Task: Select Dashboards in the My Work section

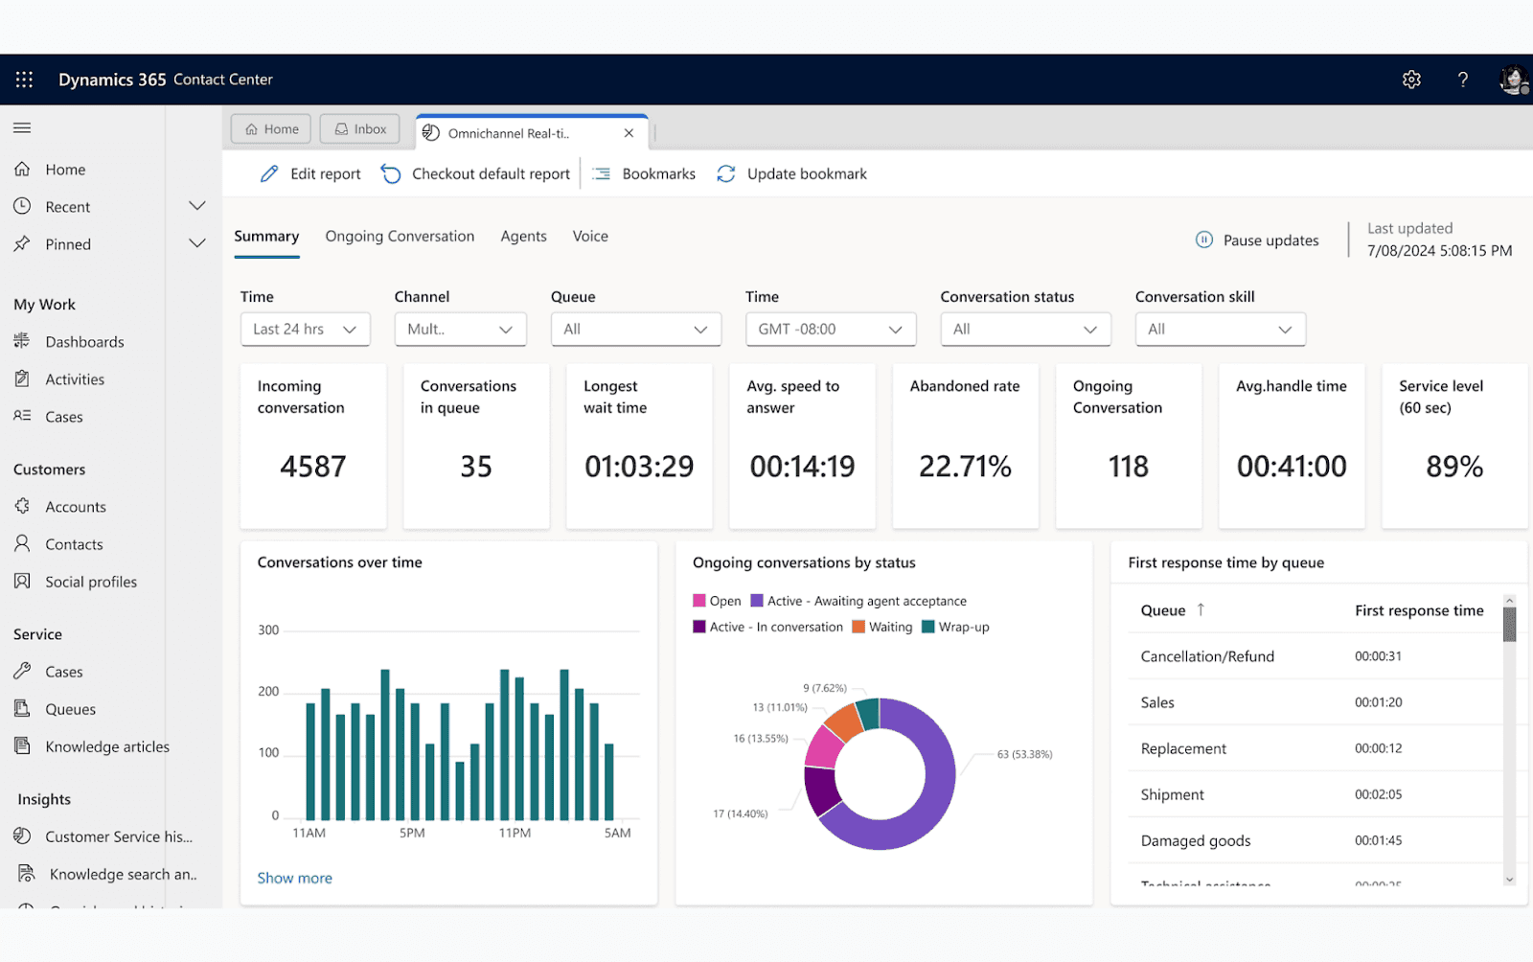Action: point(85,341)
